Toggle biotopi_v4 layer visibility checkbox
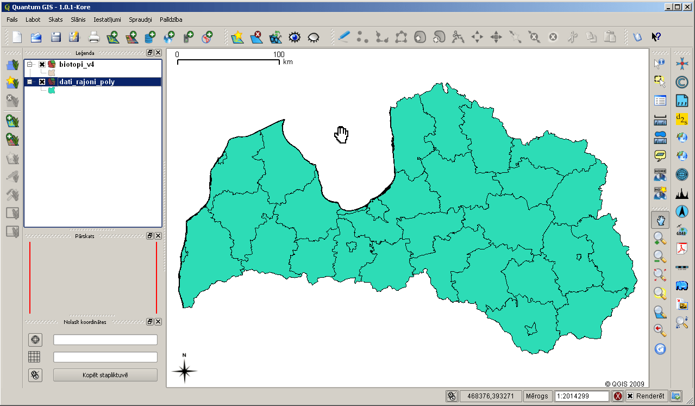This screenshot has height=406, width=695. point(42,64)
